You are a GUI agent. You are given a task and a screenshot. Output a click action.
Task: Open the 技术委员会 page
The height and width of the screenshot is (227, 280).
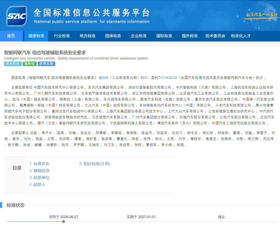[x=215, y=36]
